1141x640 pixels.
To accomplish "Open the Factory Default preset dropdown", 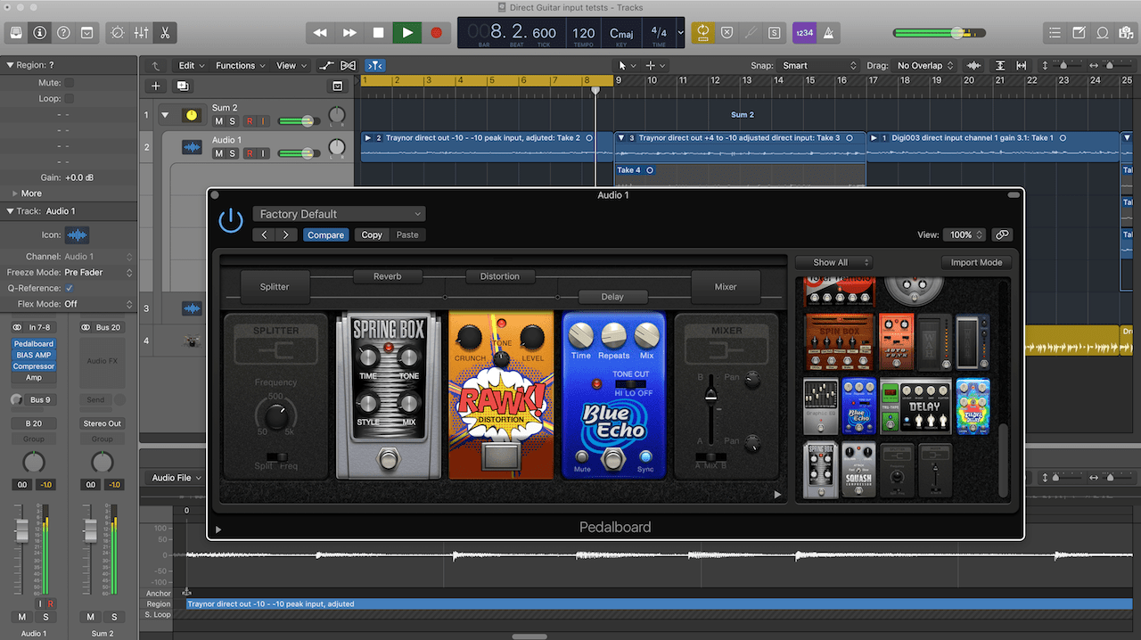I will tap(339, 214).
